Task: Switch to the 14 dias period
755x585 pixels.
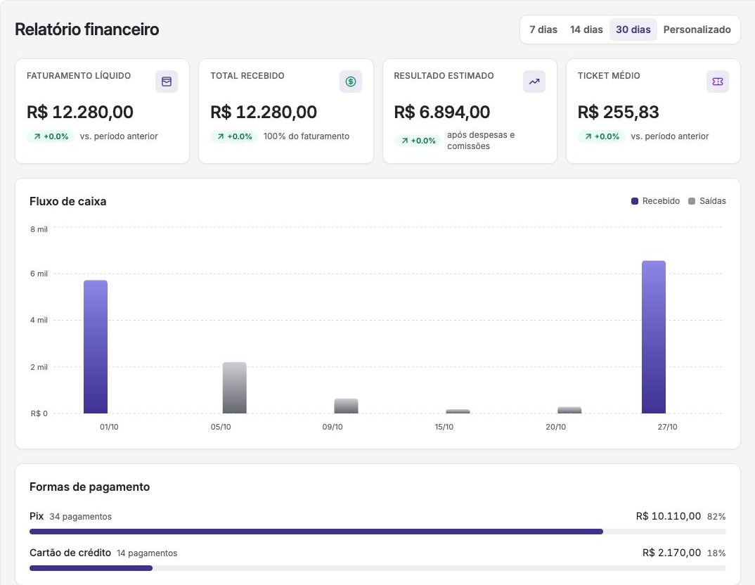Action: coord(586,30)
